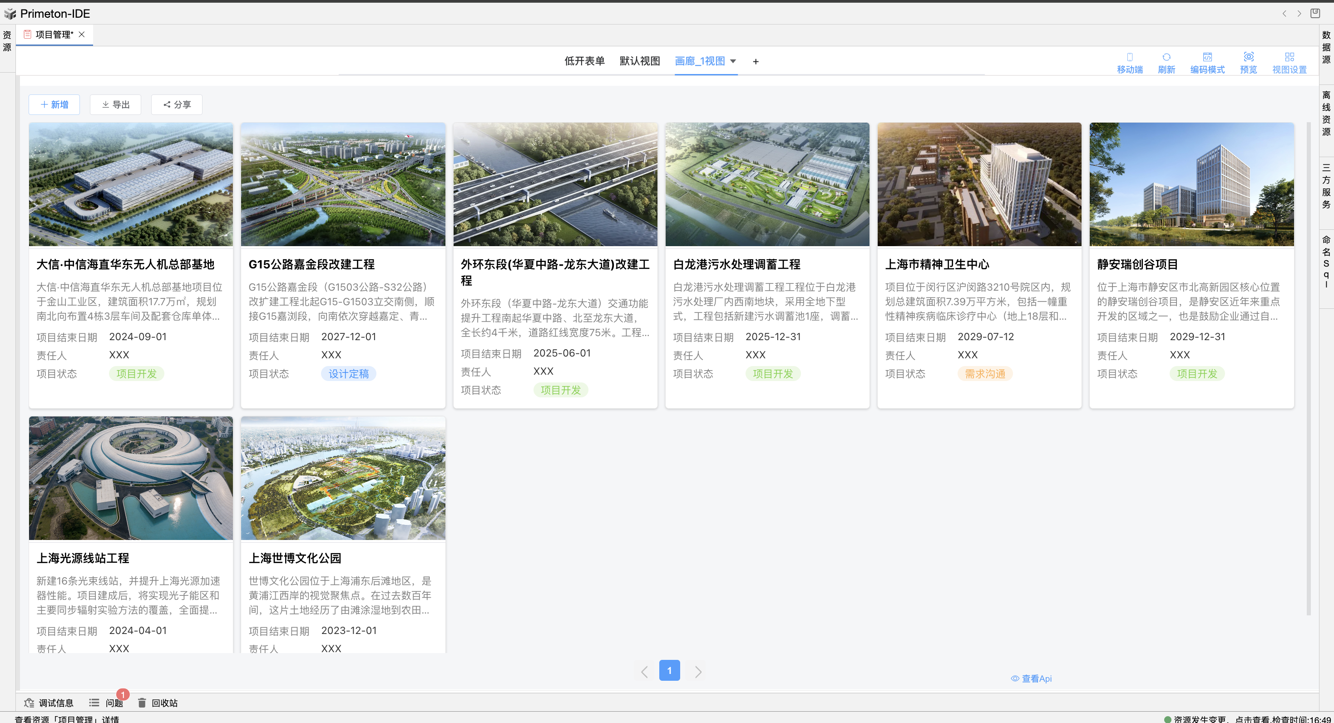The width and height of the screenshot is (1334, 723).
Task: Add new view with plus button
Action: (756, 62)
